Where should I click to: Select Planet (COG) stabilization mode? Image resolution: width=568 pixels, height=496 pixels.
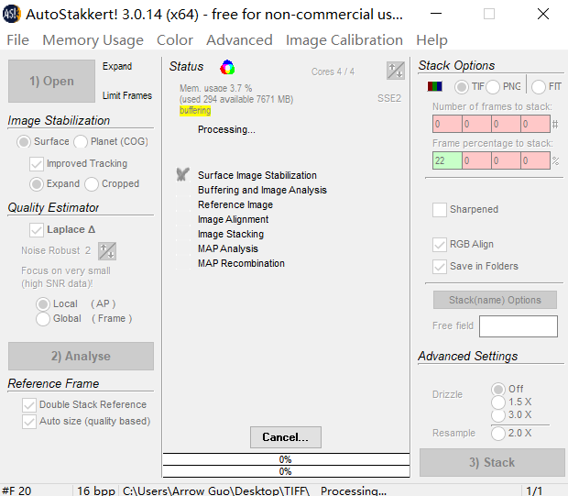pyautogui.click(x=81, y=141)
